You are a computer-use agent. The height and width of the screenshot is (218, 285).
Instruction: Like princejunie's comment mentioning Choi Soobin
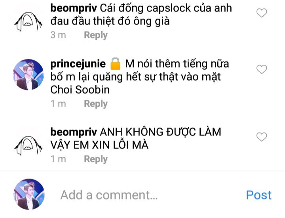coord(262,69)
